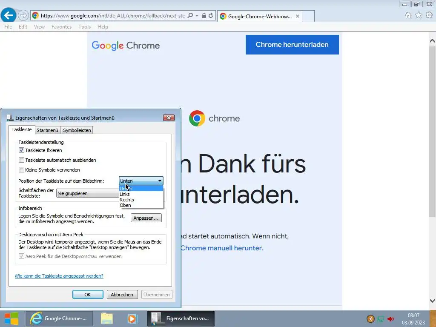This screenshot has width=436, height=327.
Task: Switch to the Symbolleisten tab
Action: click(77, 130)
